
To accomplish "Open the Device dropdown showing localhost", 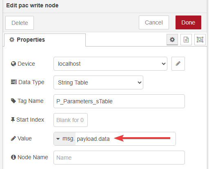I will click(x=110, y=64).
